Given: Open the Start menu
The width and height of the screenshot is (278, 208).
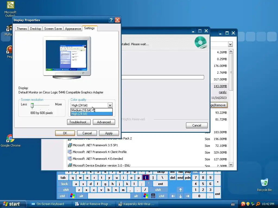Looking at the screenshot, I should (13, 204).
